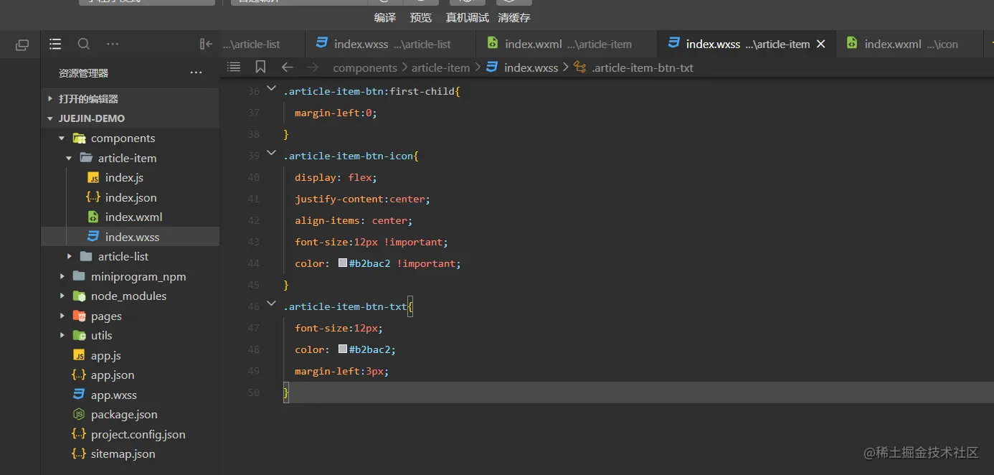Open the search panel magnifier icon
Screen dimensions: 994x475
tap(84, 44)
